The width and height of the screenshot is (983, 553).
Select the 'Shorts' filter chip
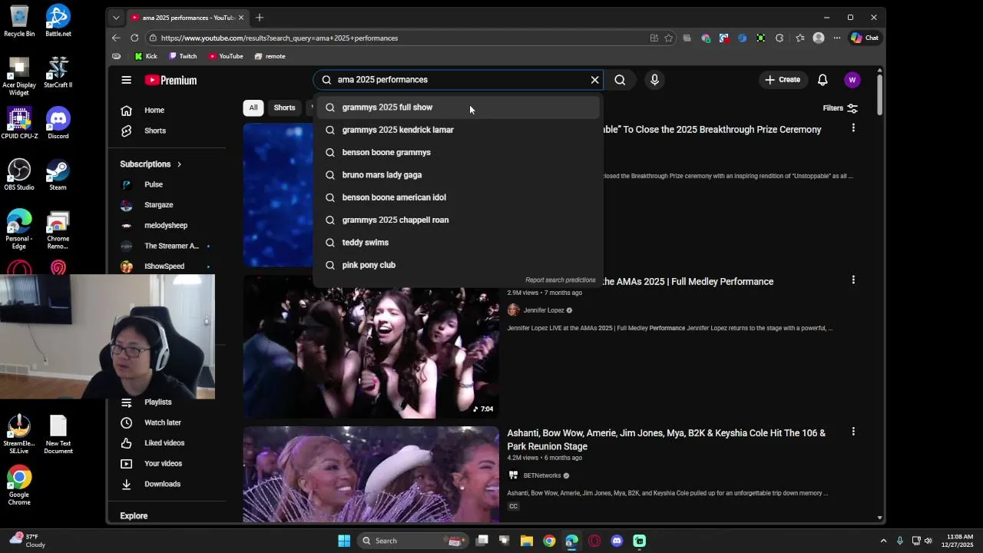284,108
